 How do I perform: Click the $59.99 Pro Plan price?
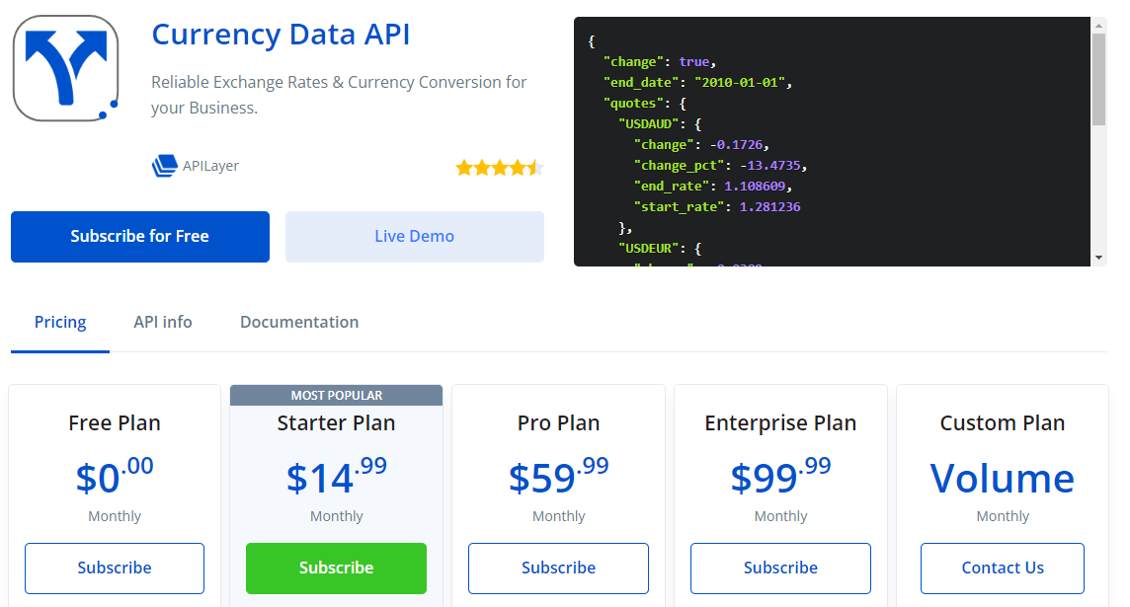558,476
